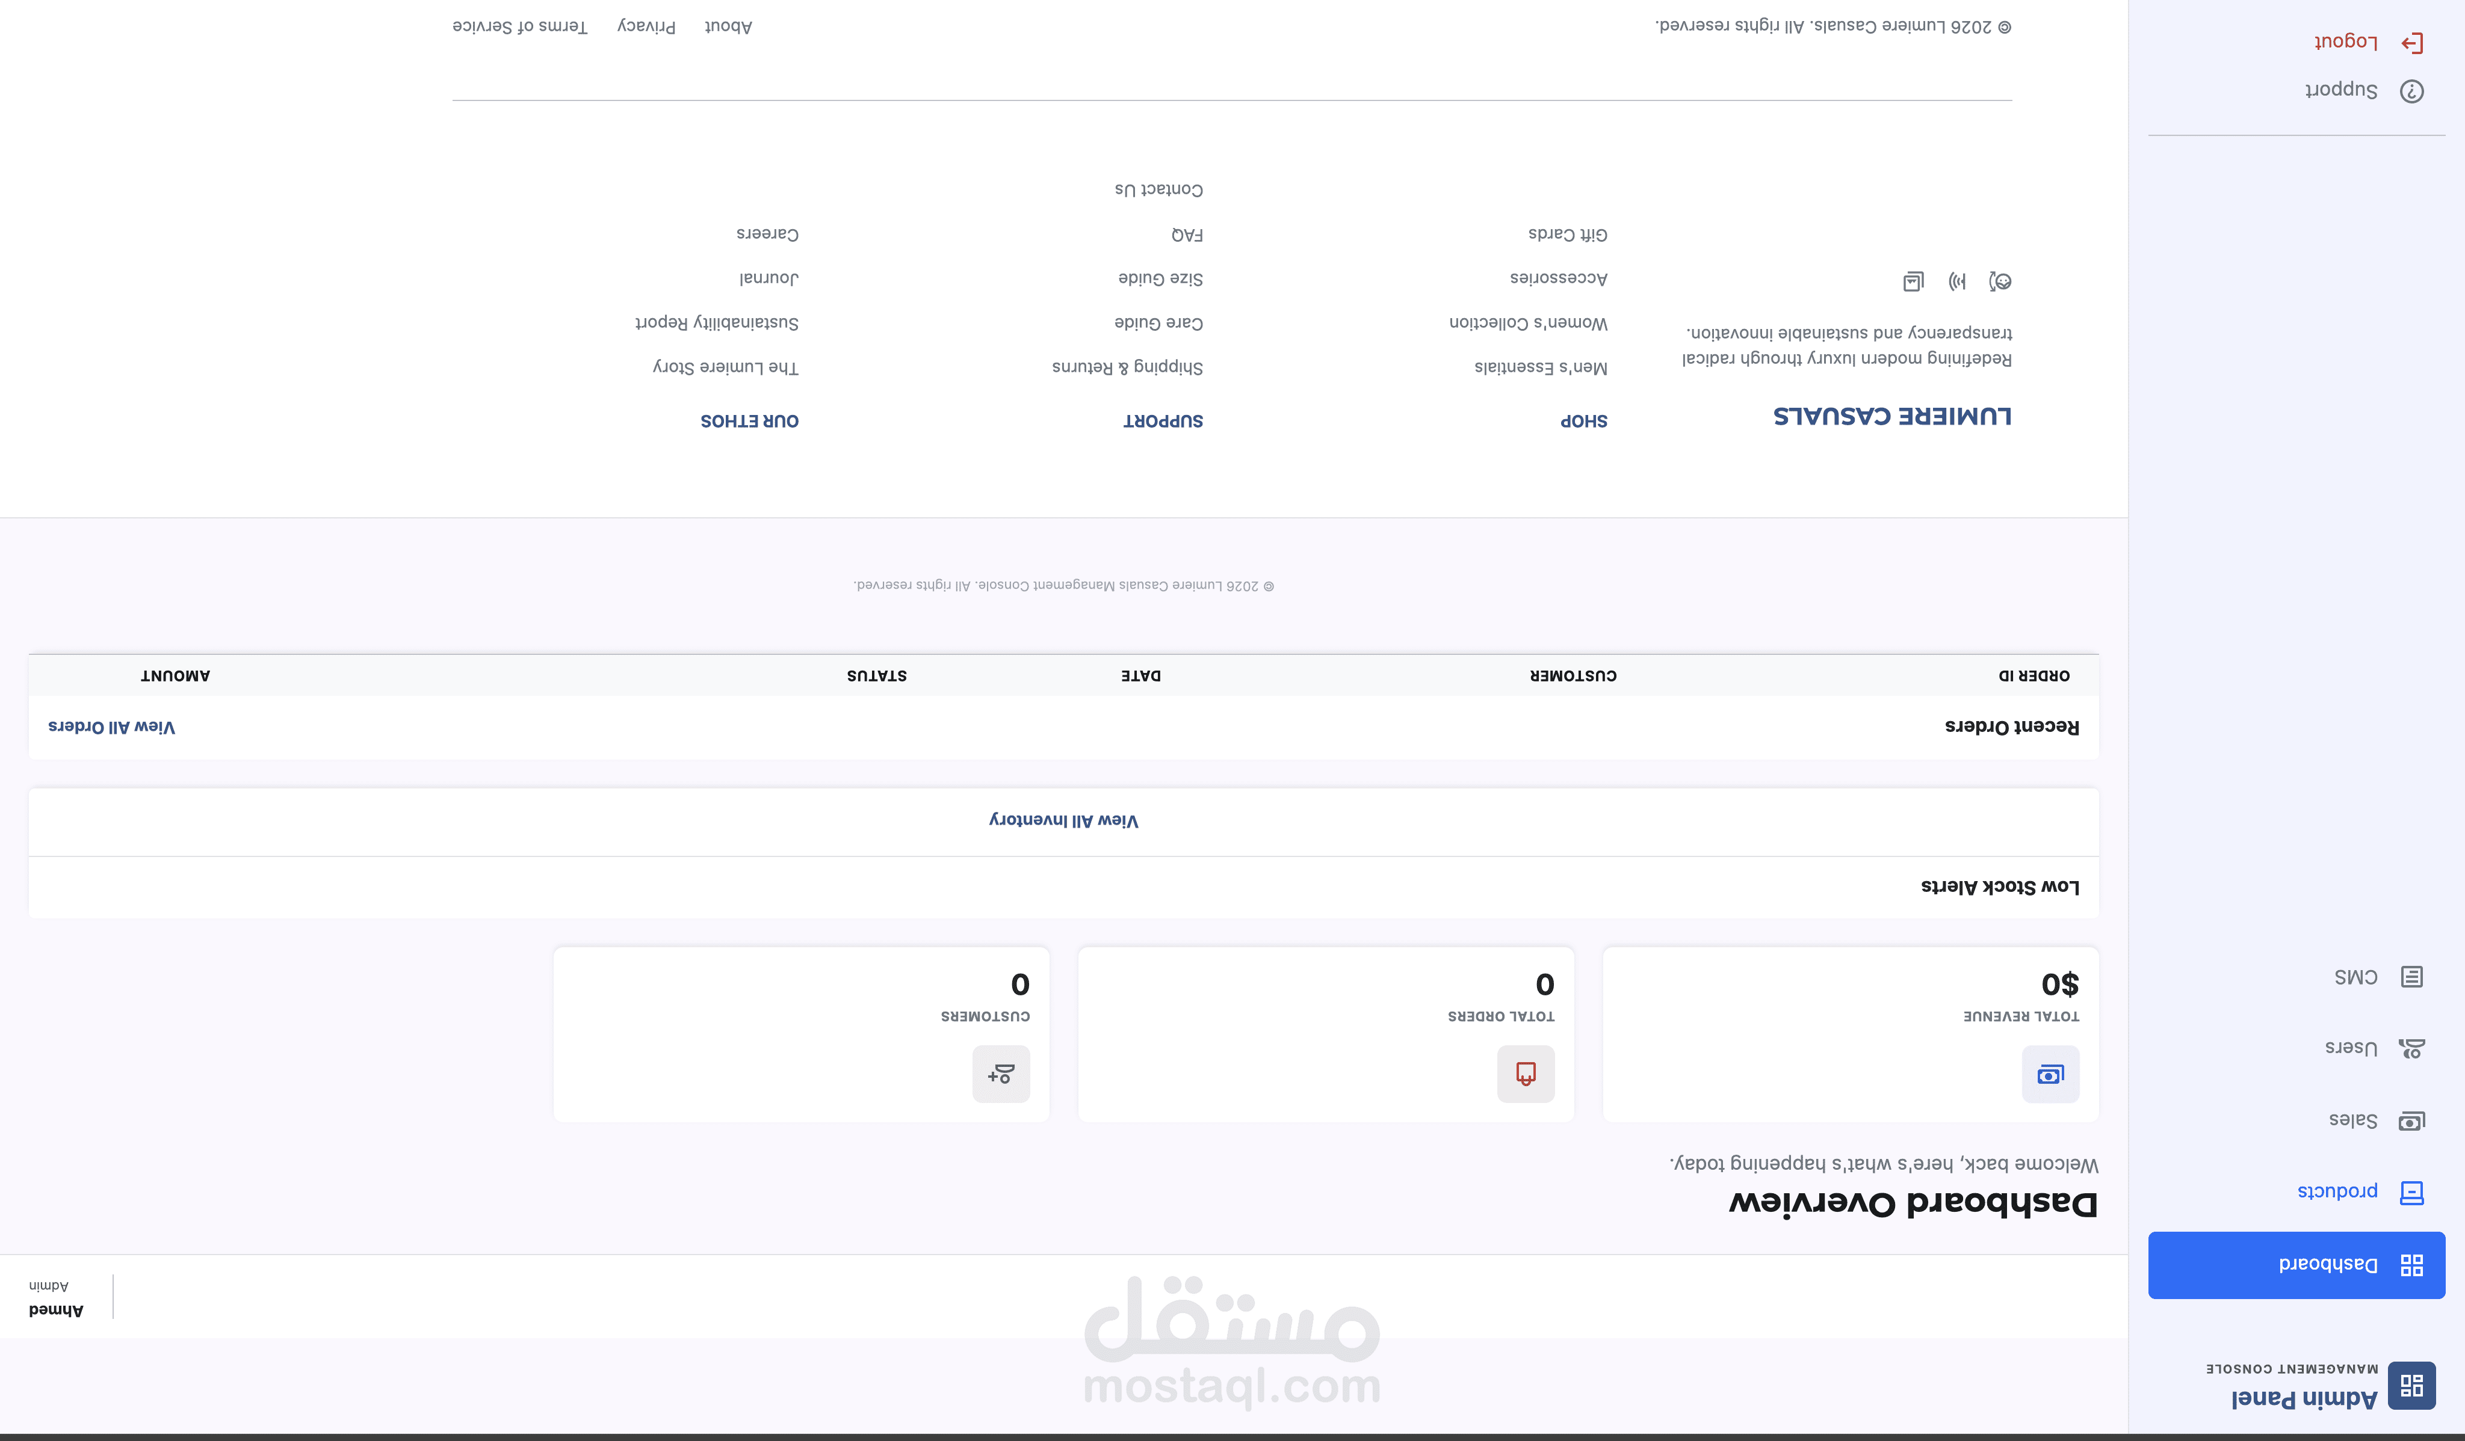Image resolution: width=2465 pixels, height=1441 pixels.
Task: Click the SHOP footer column heading
Action: pos(1584,422)
